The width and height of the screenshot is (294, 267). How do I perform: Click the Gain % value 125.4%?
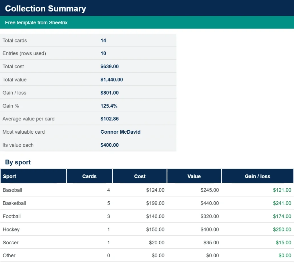coord(109,106)
